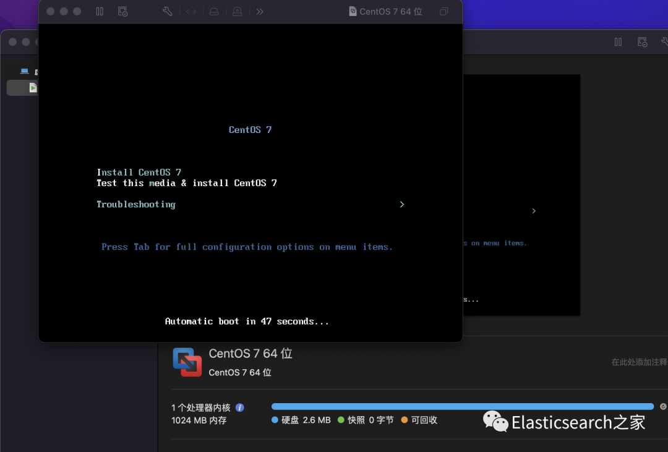Select running VM entry in library sidebar

[x=22, y=88]
